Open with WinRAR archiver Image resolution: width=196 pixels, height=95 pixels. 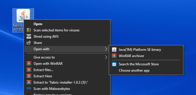146,56
